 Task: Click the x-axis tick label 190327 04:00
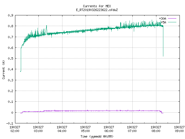click(62, 129)
